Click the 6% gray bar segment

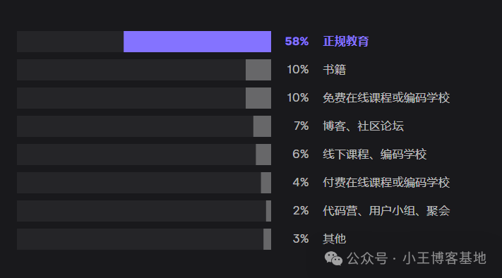[263, 155]
